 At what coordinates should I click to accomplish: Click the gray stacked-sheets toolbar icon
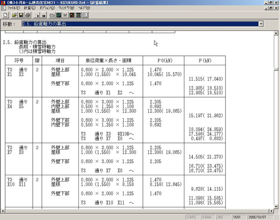[52, 15]
